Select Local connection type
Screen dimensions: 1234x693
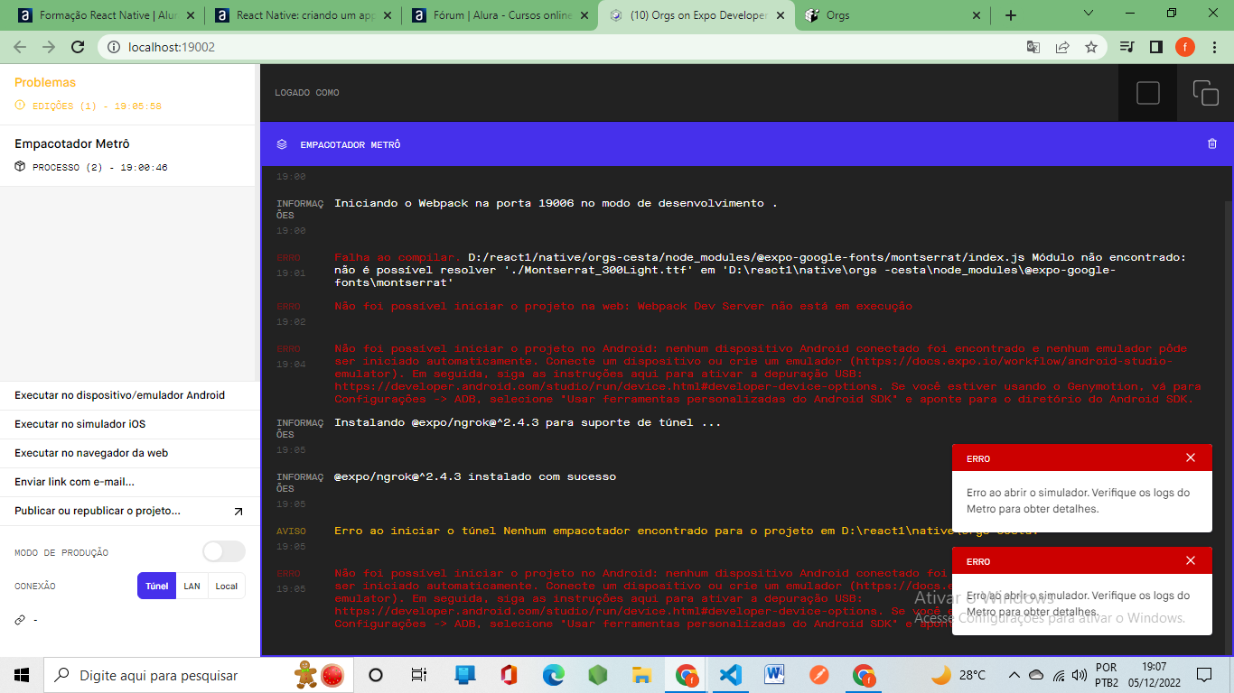(x=227, y=586)
